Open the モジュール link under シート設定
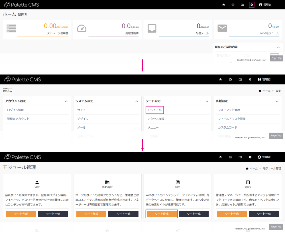Image resolution: width=285 pixels, height=232 pixels. pyautogui.click(x=154, y=110)
